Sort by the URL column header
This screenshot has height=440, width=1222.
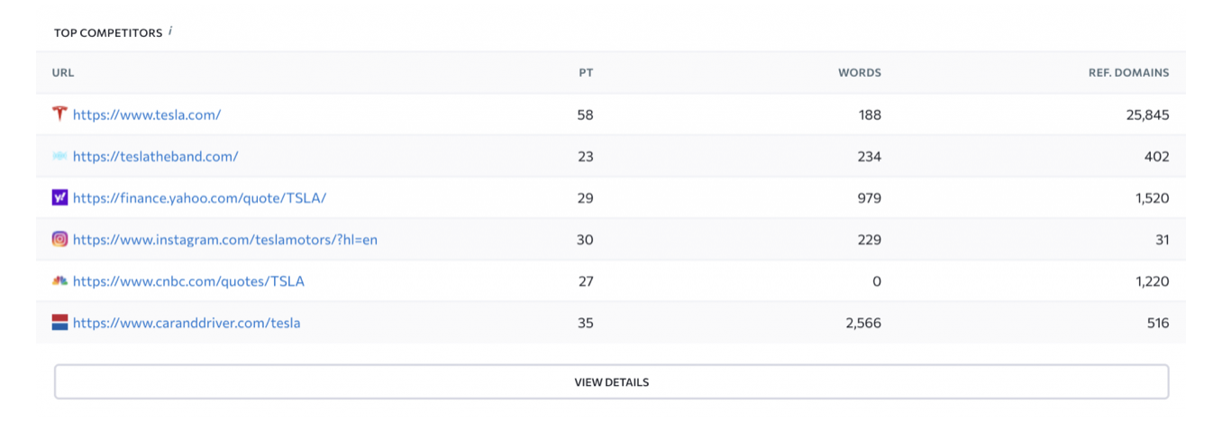coord(63,73)
